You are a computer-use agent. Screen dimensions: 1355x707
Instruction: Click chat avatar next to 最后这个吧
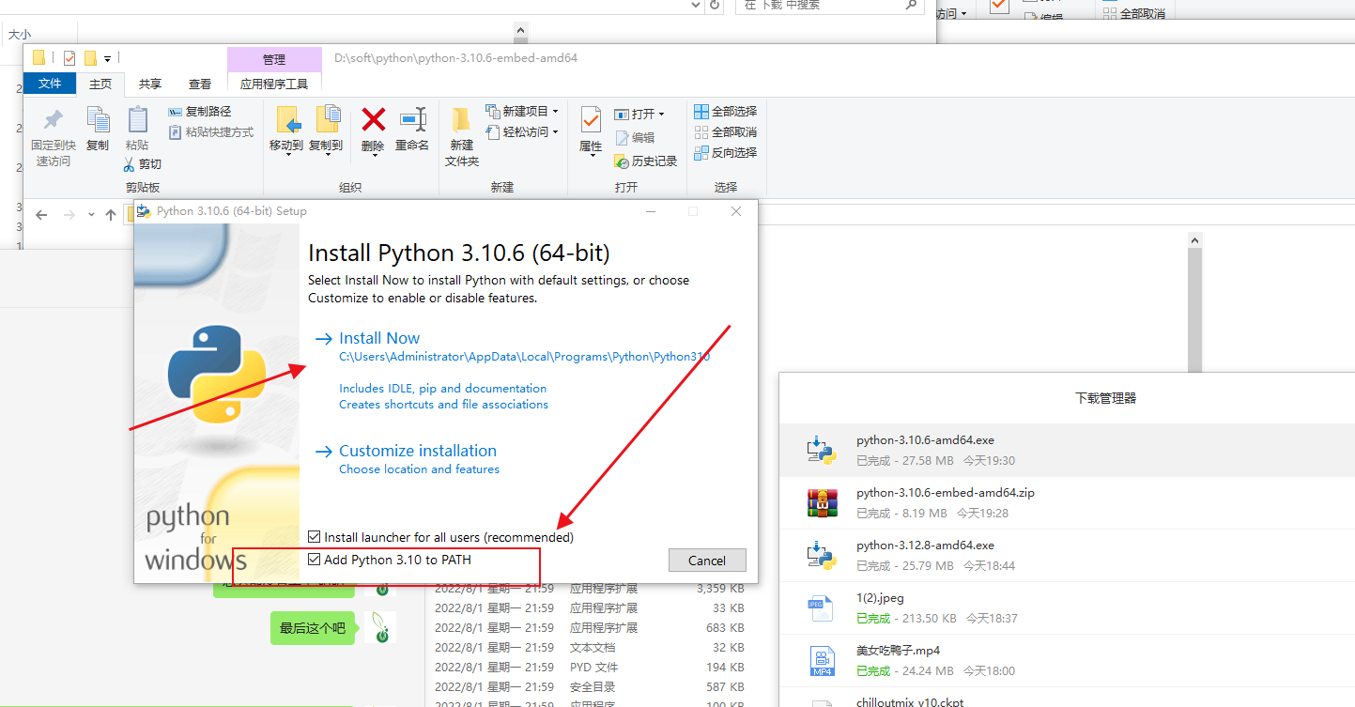click(380, 628)
